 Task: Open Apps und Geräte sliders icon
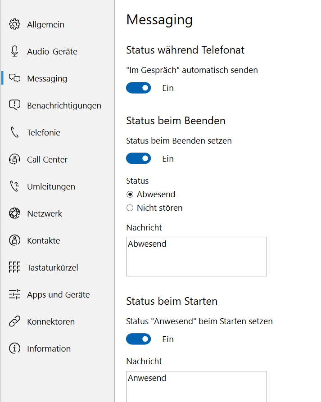(x=14, y=294)
